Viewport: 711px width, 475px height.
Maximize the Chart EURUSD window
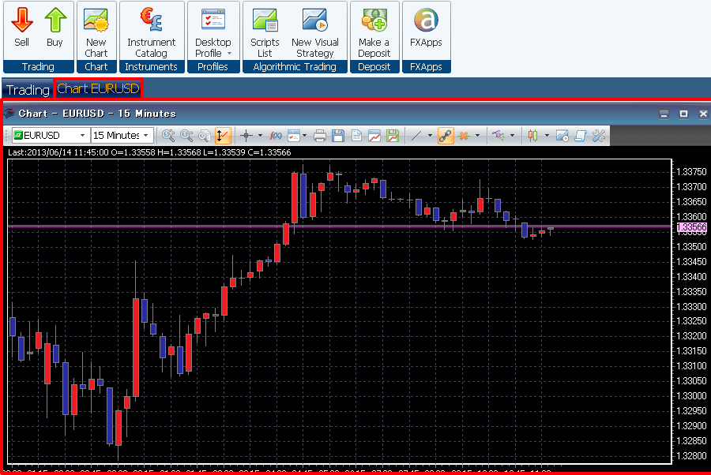pyautogui.click(x=684, y=114)
